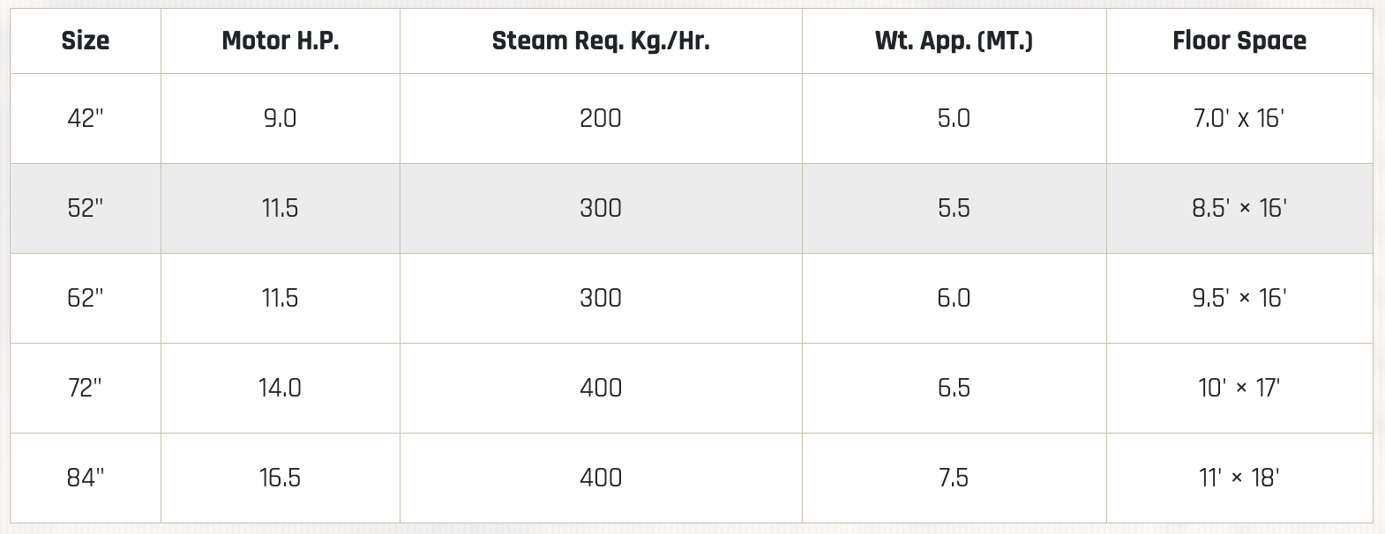Click the Floor Space column header
Image resolution: width=1385 pixels, height=534 pixels.
[1239, 41]
